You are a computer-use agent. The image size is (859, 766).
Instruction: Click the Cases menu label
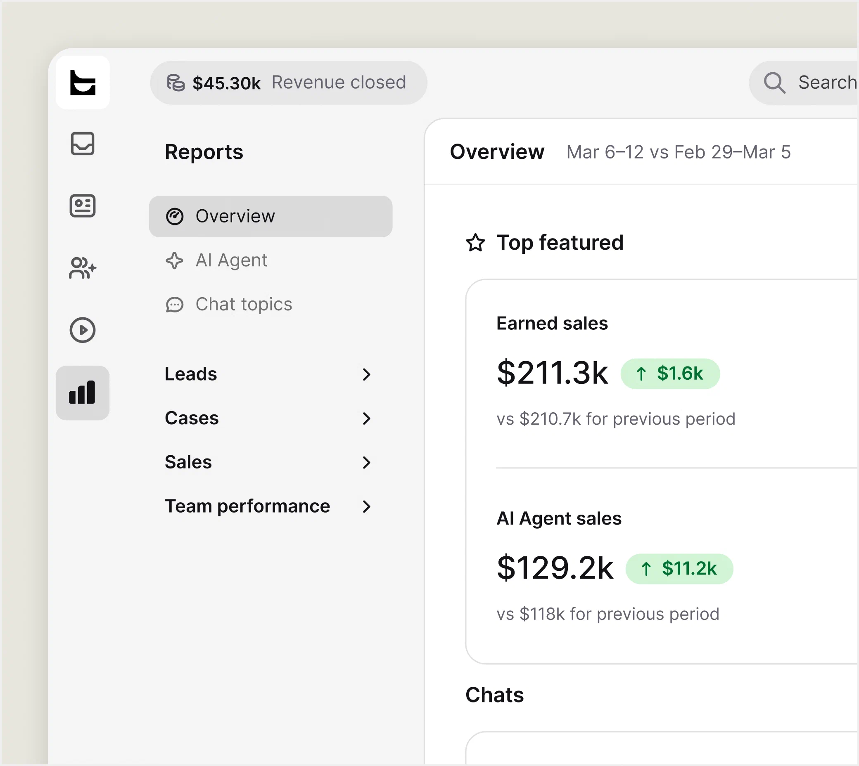coord(192,418)
